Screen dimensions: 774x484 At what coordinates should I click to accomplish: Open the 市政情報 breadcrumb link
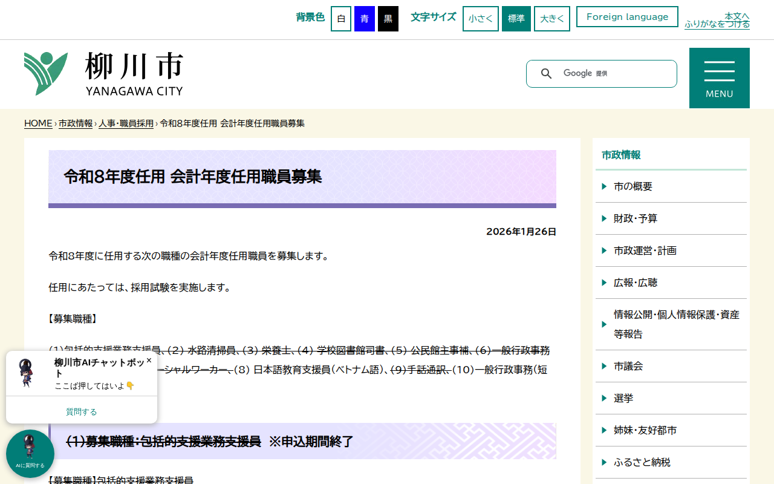pos(75,123)
